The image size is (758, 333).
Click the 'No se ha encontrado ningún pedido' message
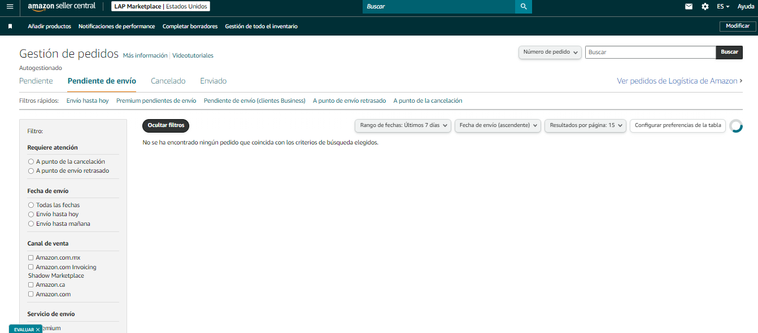click(x=260, y=143)
